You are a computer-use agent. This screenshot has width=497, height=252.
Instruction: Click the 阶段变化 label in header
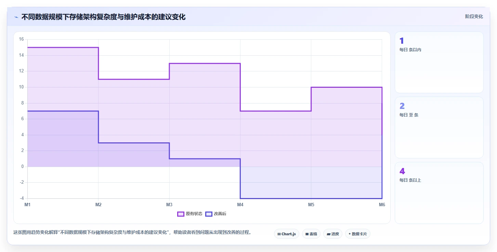coord(474,16)
